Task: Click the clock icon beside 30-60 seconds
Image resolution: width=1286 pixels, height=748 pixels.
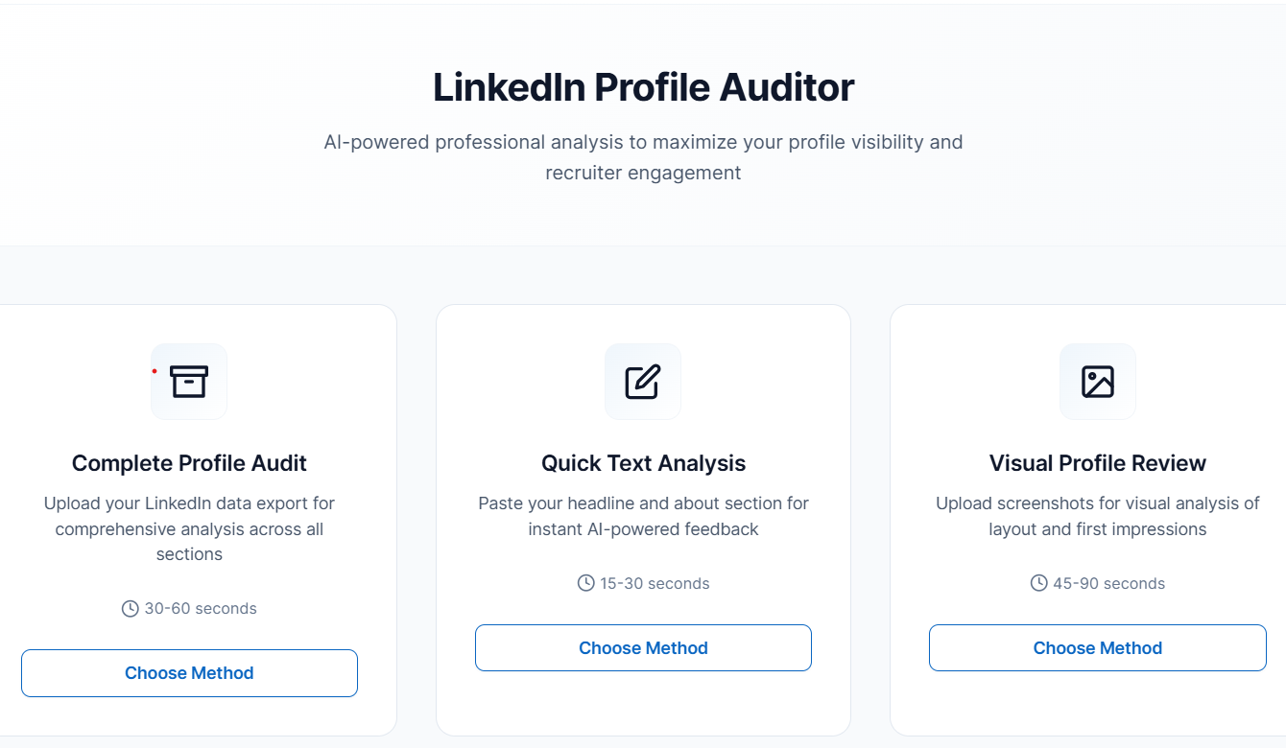Action: click(131, 609)
